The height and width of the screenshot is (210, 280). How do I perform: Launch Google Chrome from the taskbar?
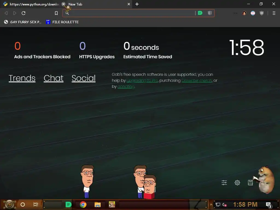[83, 205]
